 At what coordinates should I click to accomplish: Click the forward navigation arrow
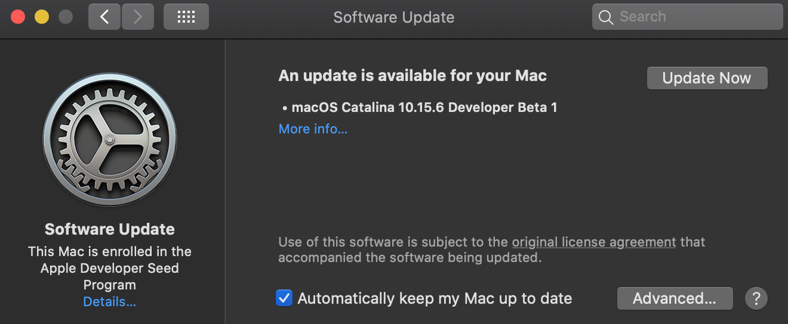pos(138,17)
